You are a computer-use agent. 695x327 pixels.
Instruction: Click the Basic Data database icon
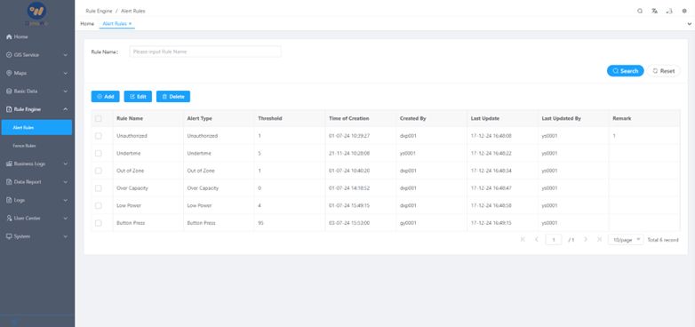[9, 92]
